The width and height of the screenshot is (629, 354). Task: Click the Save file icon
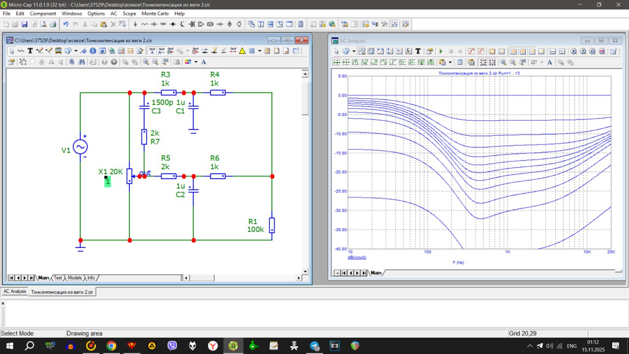[x=24, y=24]
